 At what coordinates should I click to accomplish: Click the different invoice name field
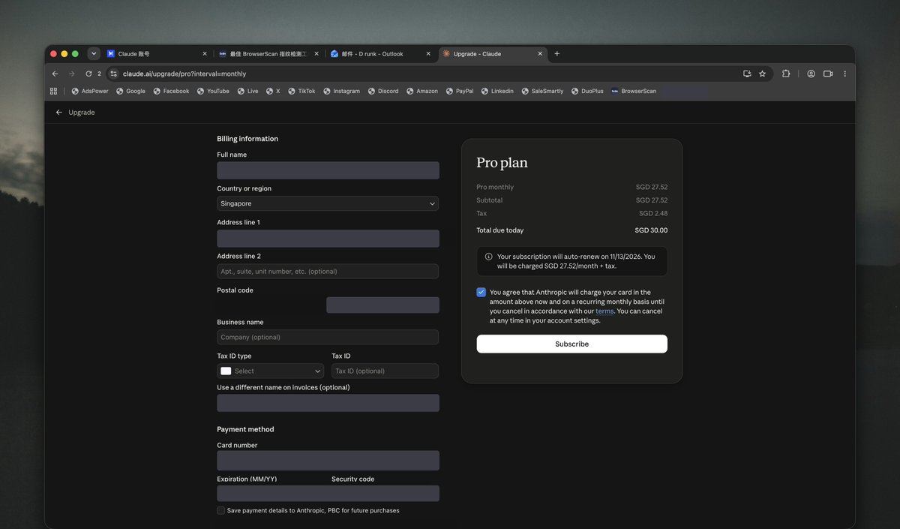[328, 403]
